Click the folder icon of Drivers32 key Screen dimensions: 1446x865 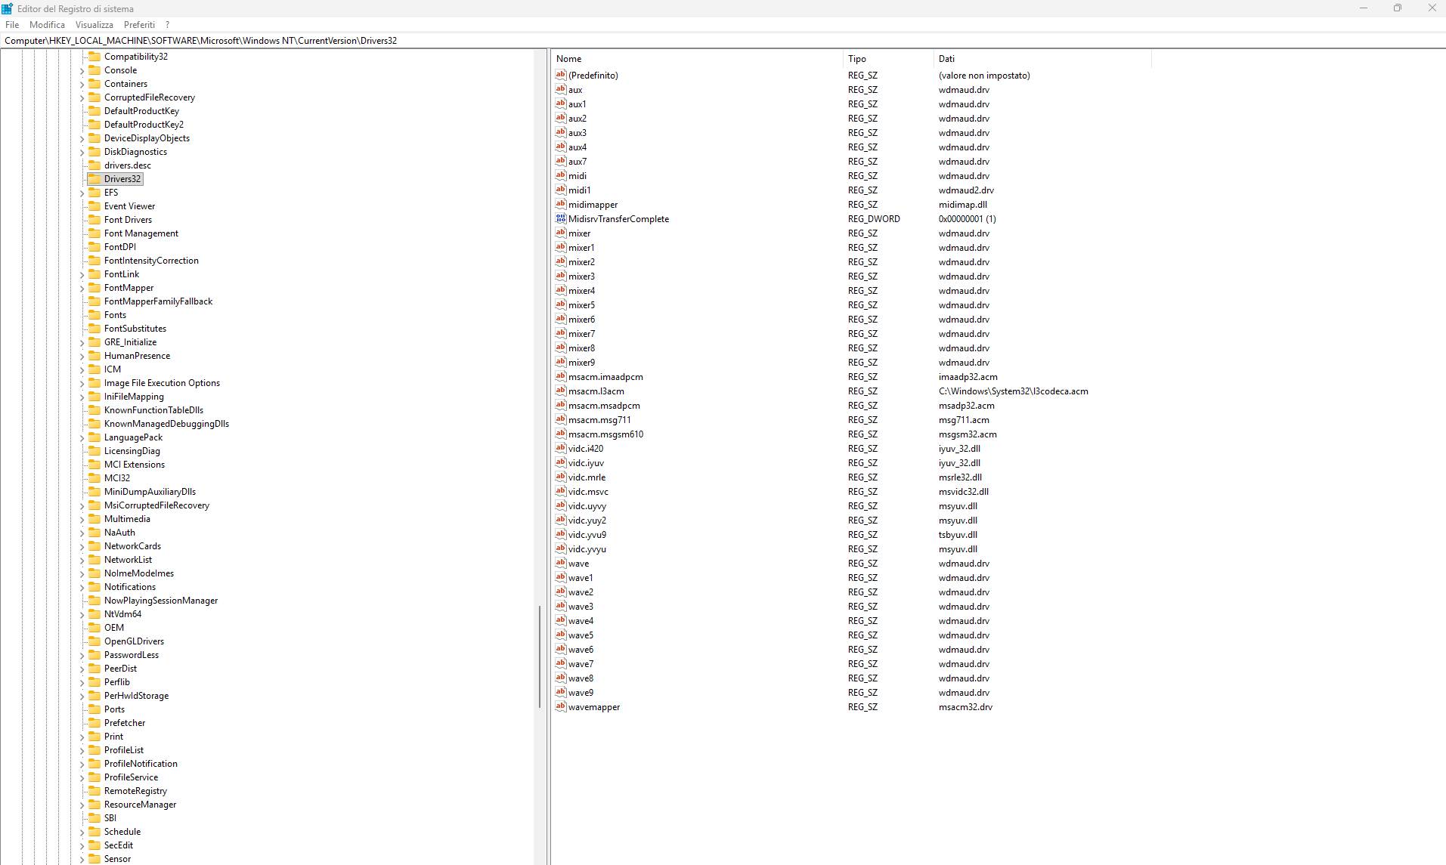point(94,179)
